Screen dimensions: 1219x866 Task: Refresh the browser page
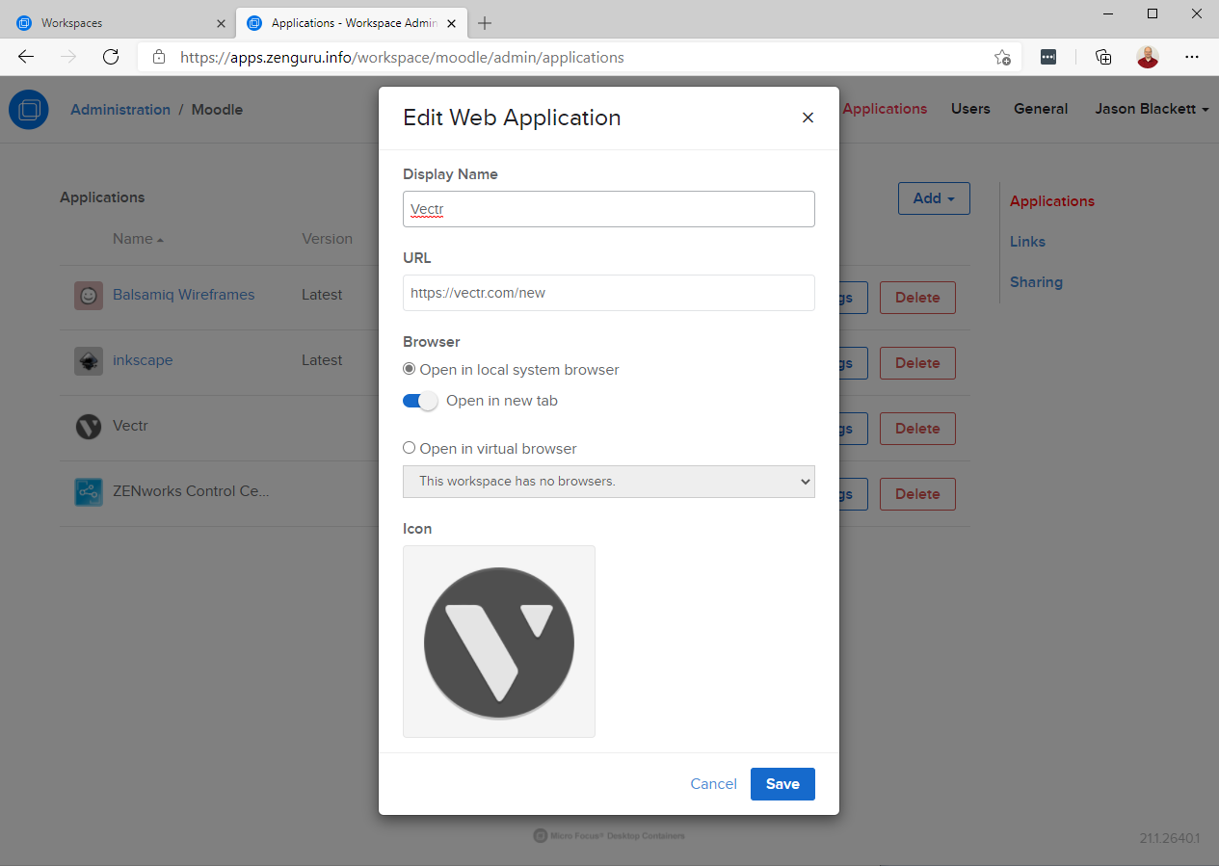click(111, 57)
